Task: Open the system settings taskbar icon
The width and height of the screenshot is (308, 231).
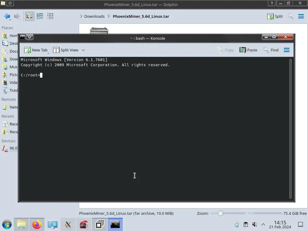Action: tap(52, 224)
